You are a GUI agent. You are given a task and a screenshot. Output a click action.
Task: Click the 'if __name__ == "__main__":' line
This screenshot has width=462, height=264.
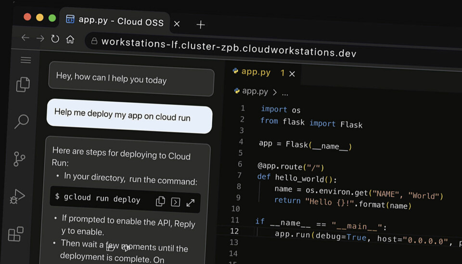321,224
